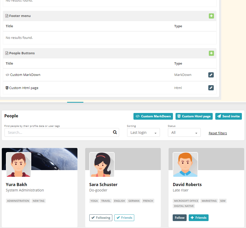This screenshot has height=228, width=246.
Task: Toggle Friends status for Sara Schuster
Action: (124, 217)
